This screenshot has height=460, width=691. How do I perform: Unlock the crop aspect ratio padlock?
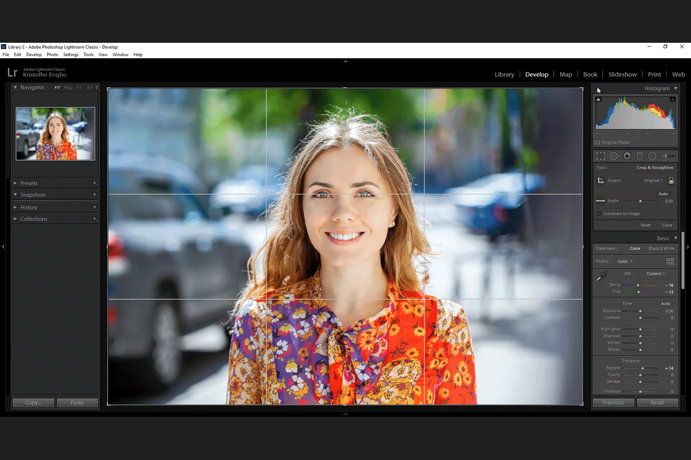[x=671, y=180]
